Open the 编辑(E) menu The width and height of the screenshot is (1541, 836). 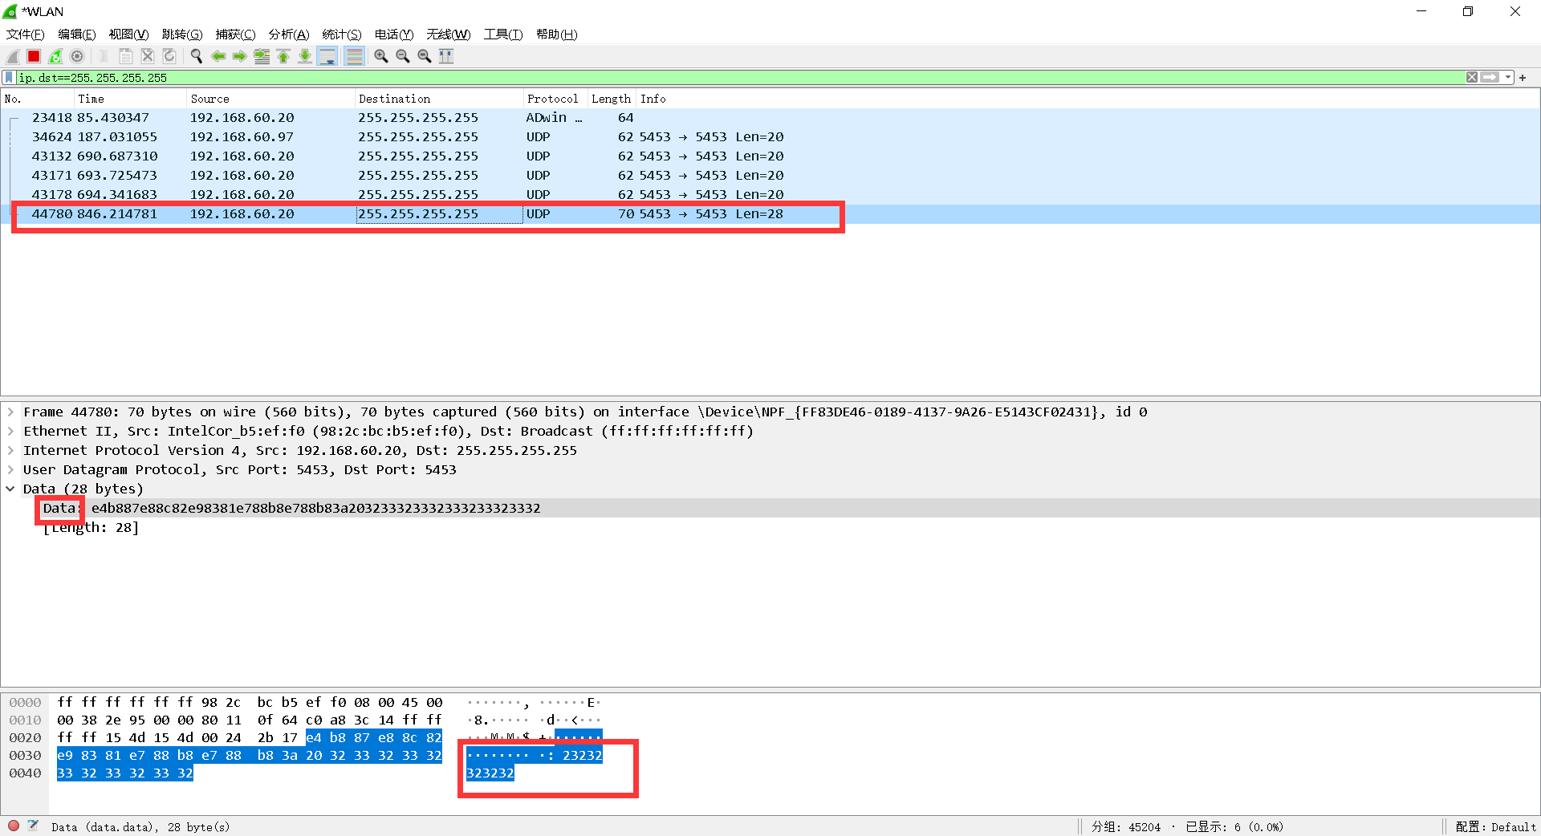point(76,34)
